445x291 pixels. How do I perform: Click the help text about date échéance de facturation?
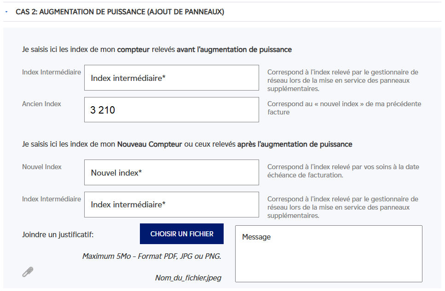(x=343, y=171)
